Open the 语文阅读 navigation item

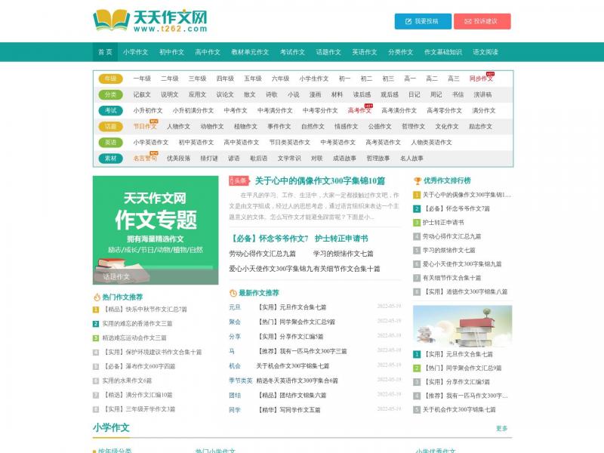pyautogui.click(x=485, y=52)
